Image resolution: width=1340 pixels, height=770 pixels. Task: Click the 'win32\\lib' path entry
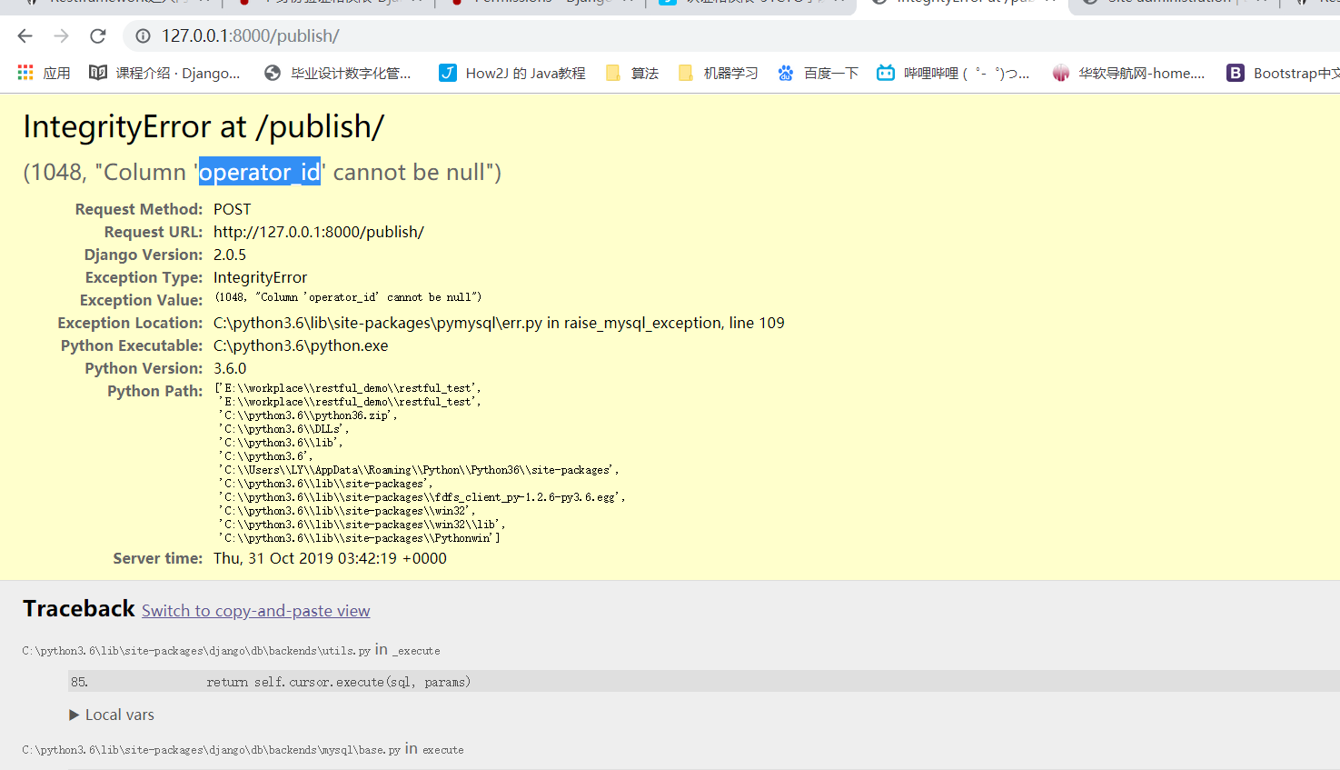pos(362,525)
